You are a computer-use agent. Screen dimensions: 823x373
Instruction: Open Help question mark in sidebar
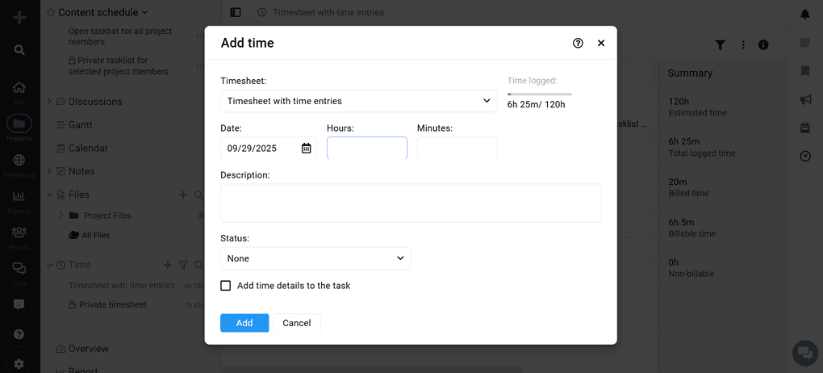pos(19,334)
